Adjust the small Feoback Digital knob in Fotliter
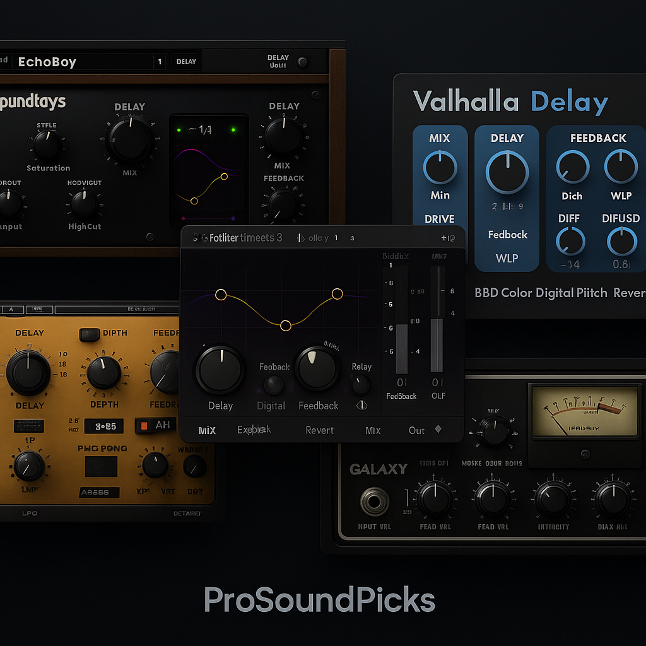Image resolution: width=646 pixels, height=646 pixels. click(274, 385)
